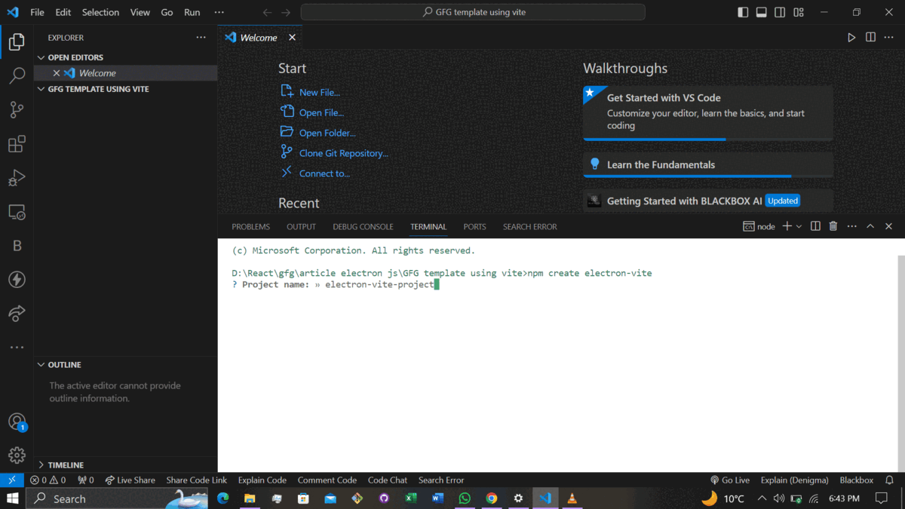Close the Welcome editor tab
905x509 pixels.
(292, 37)
